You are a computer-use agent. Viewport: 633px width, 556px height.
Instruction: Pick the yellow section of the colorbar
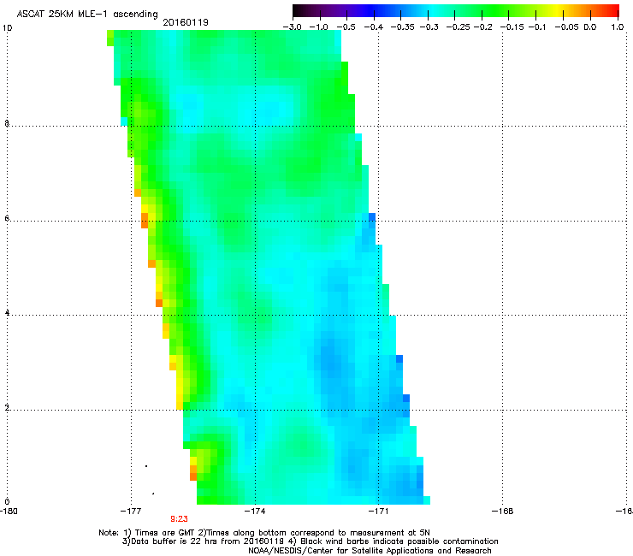tap(556, 10)
